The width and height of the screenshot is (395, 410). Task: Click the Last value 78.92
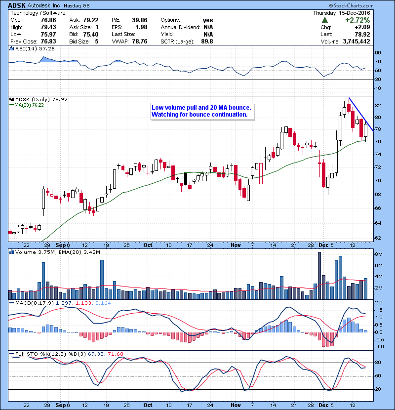click(x=362, y=34)
